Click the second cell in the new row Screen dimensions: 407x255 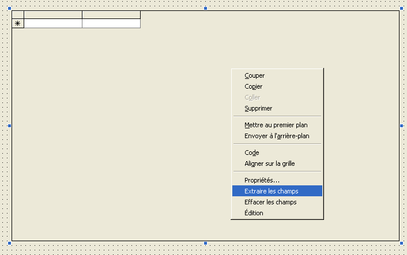pyautogui.click(x=111, y=24)
